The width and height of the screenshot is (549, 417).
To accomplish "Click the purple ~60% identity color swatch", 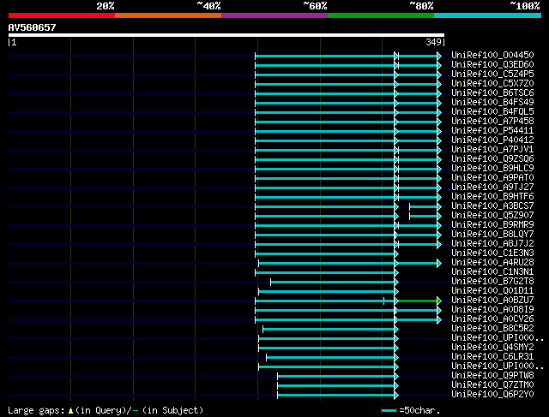I will tap(274, 15).
